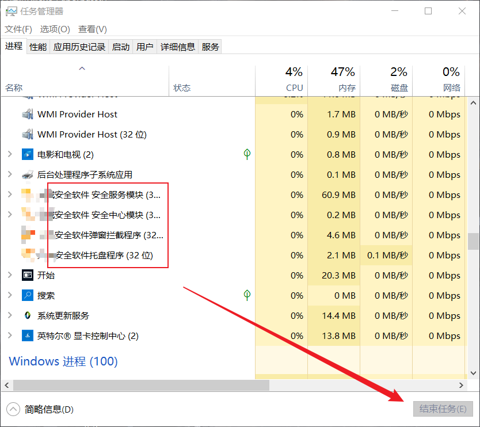Click the Task Manager title bar icon
Image resolution: width=480 pixels, height=427 pixels.
pos(12,12)
